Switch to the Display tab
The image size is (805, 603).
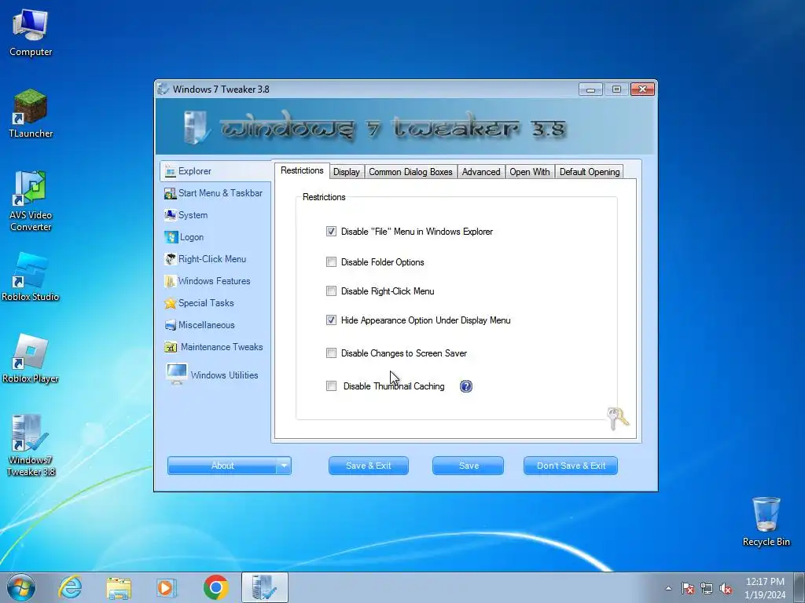point(347,172)
